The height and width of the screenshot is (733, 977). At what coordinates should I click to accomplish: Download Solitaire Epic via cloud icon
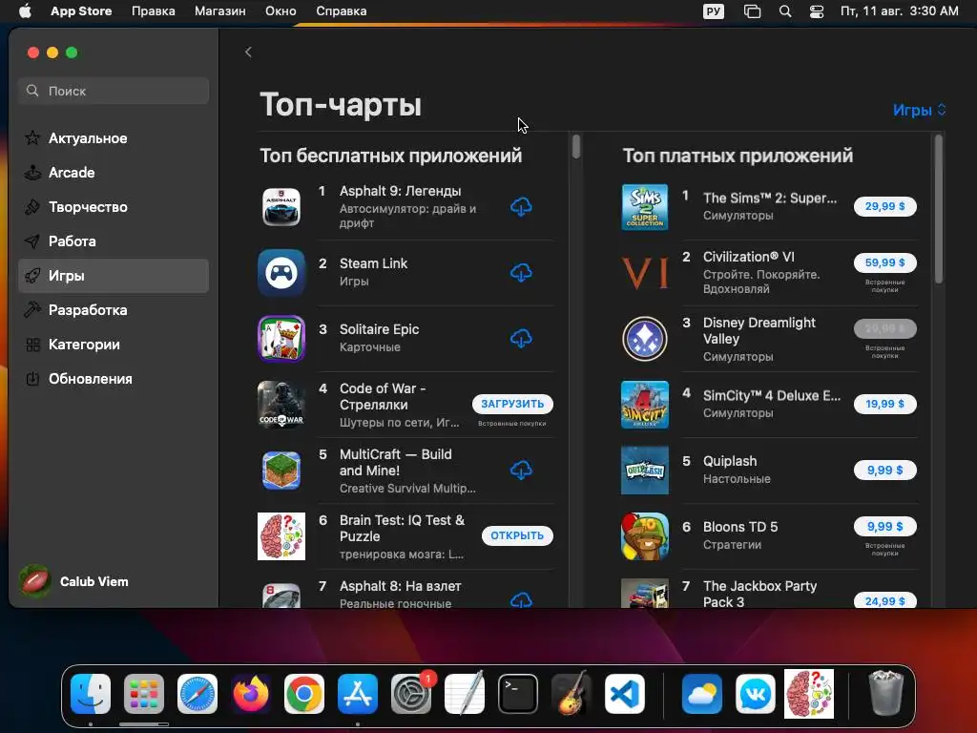pos(521,339)
